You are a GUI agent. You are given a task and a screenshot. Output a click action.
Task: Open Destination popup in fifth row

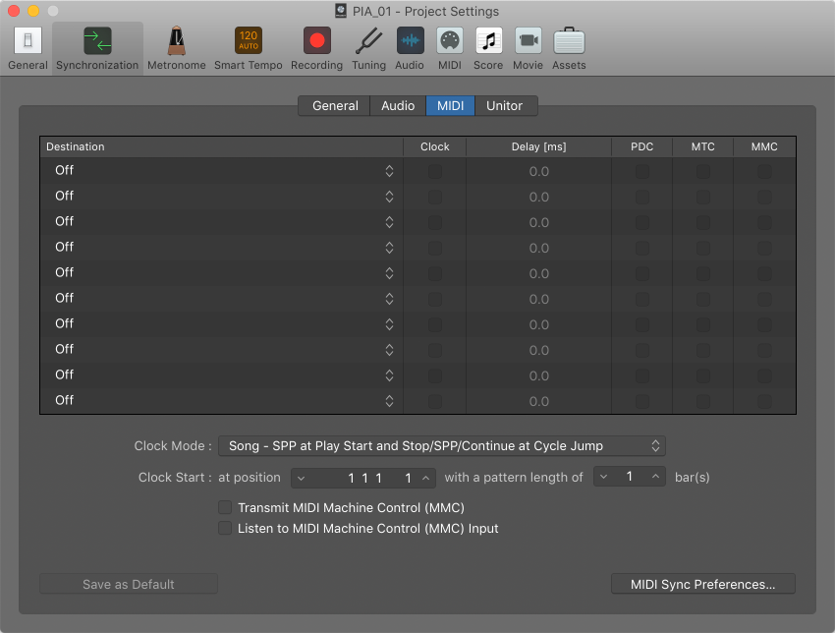pyautogui.click(x=222, y=273)
